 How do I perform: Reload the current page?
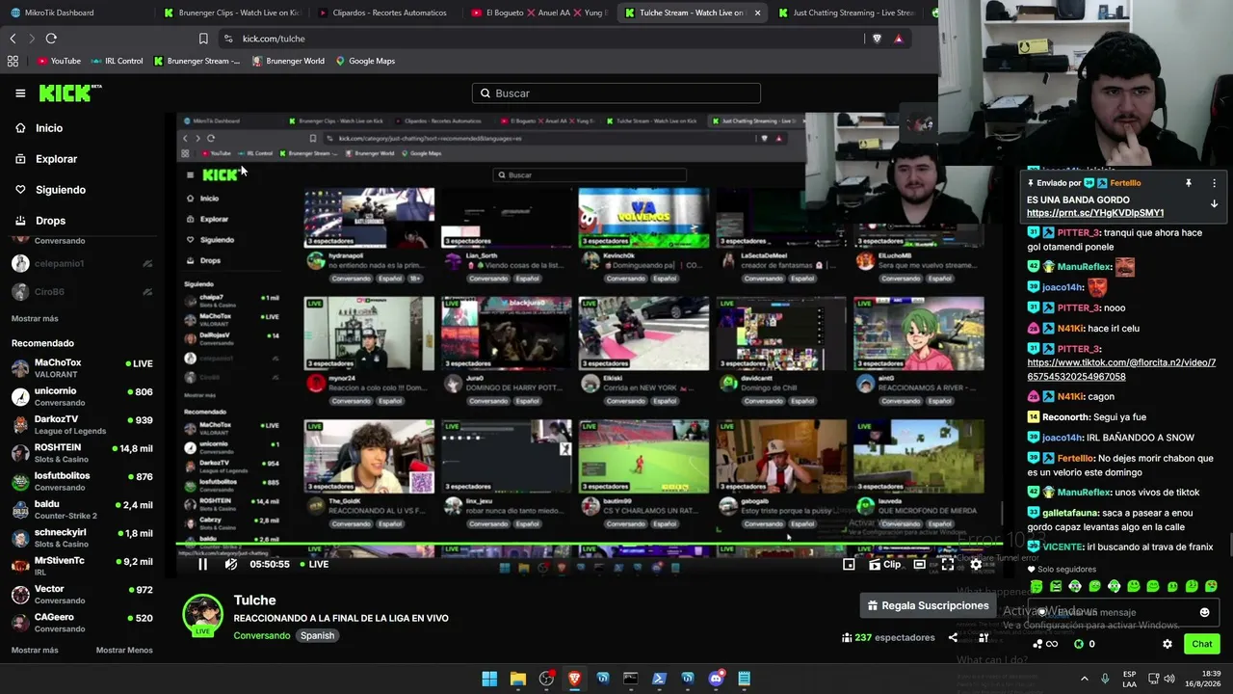point(51,39)
